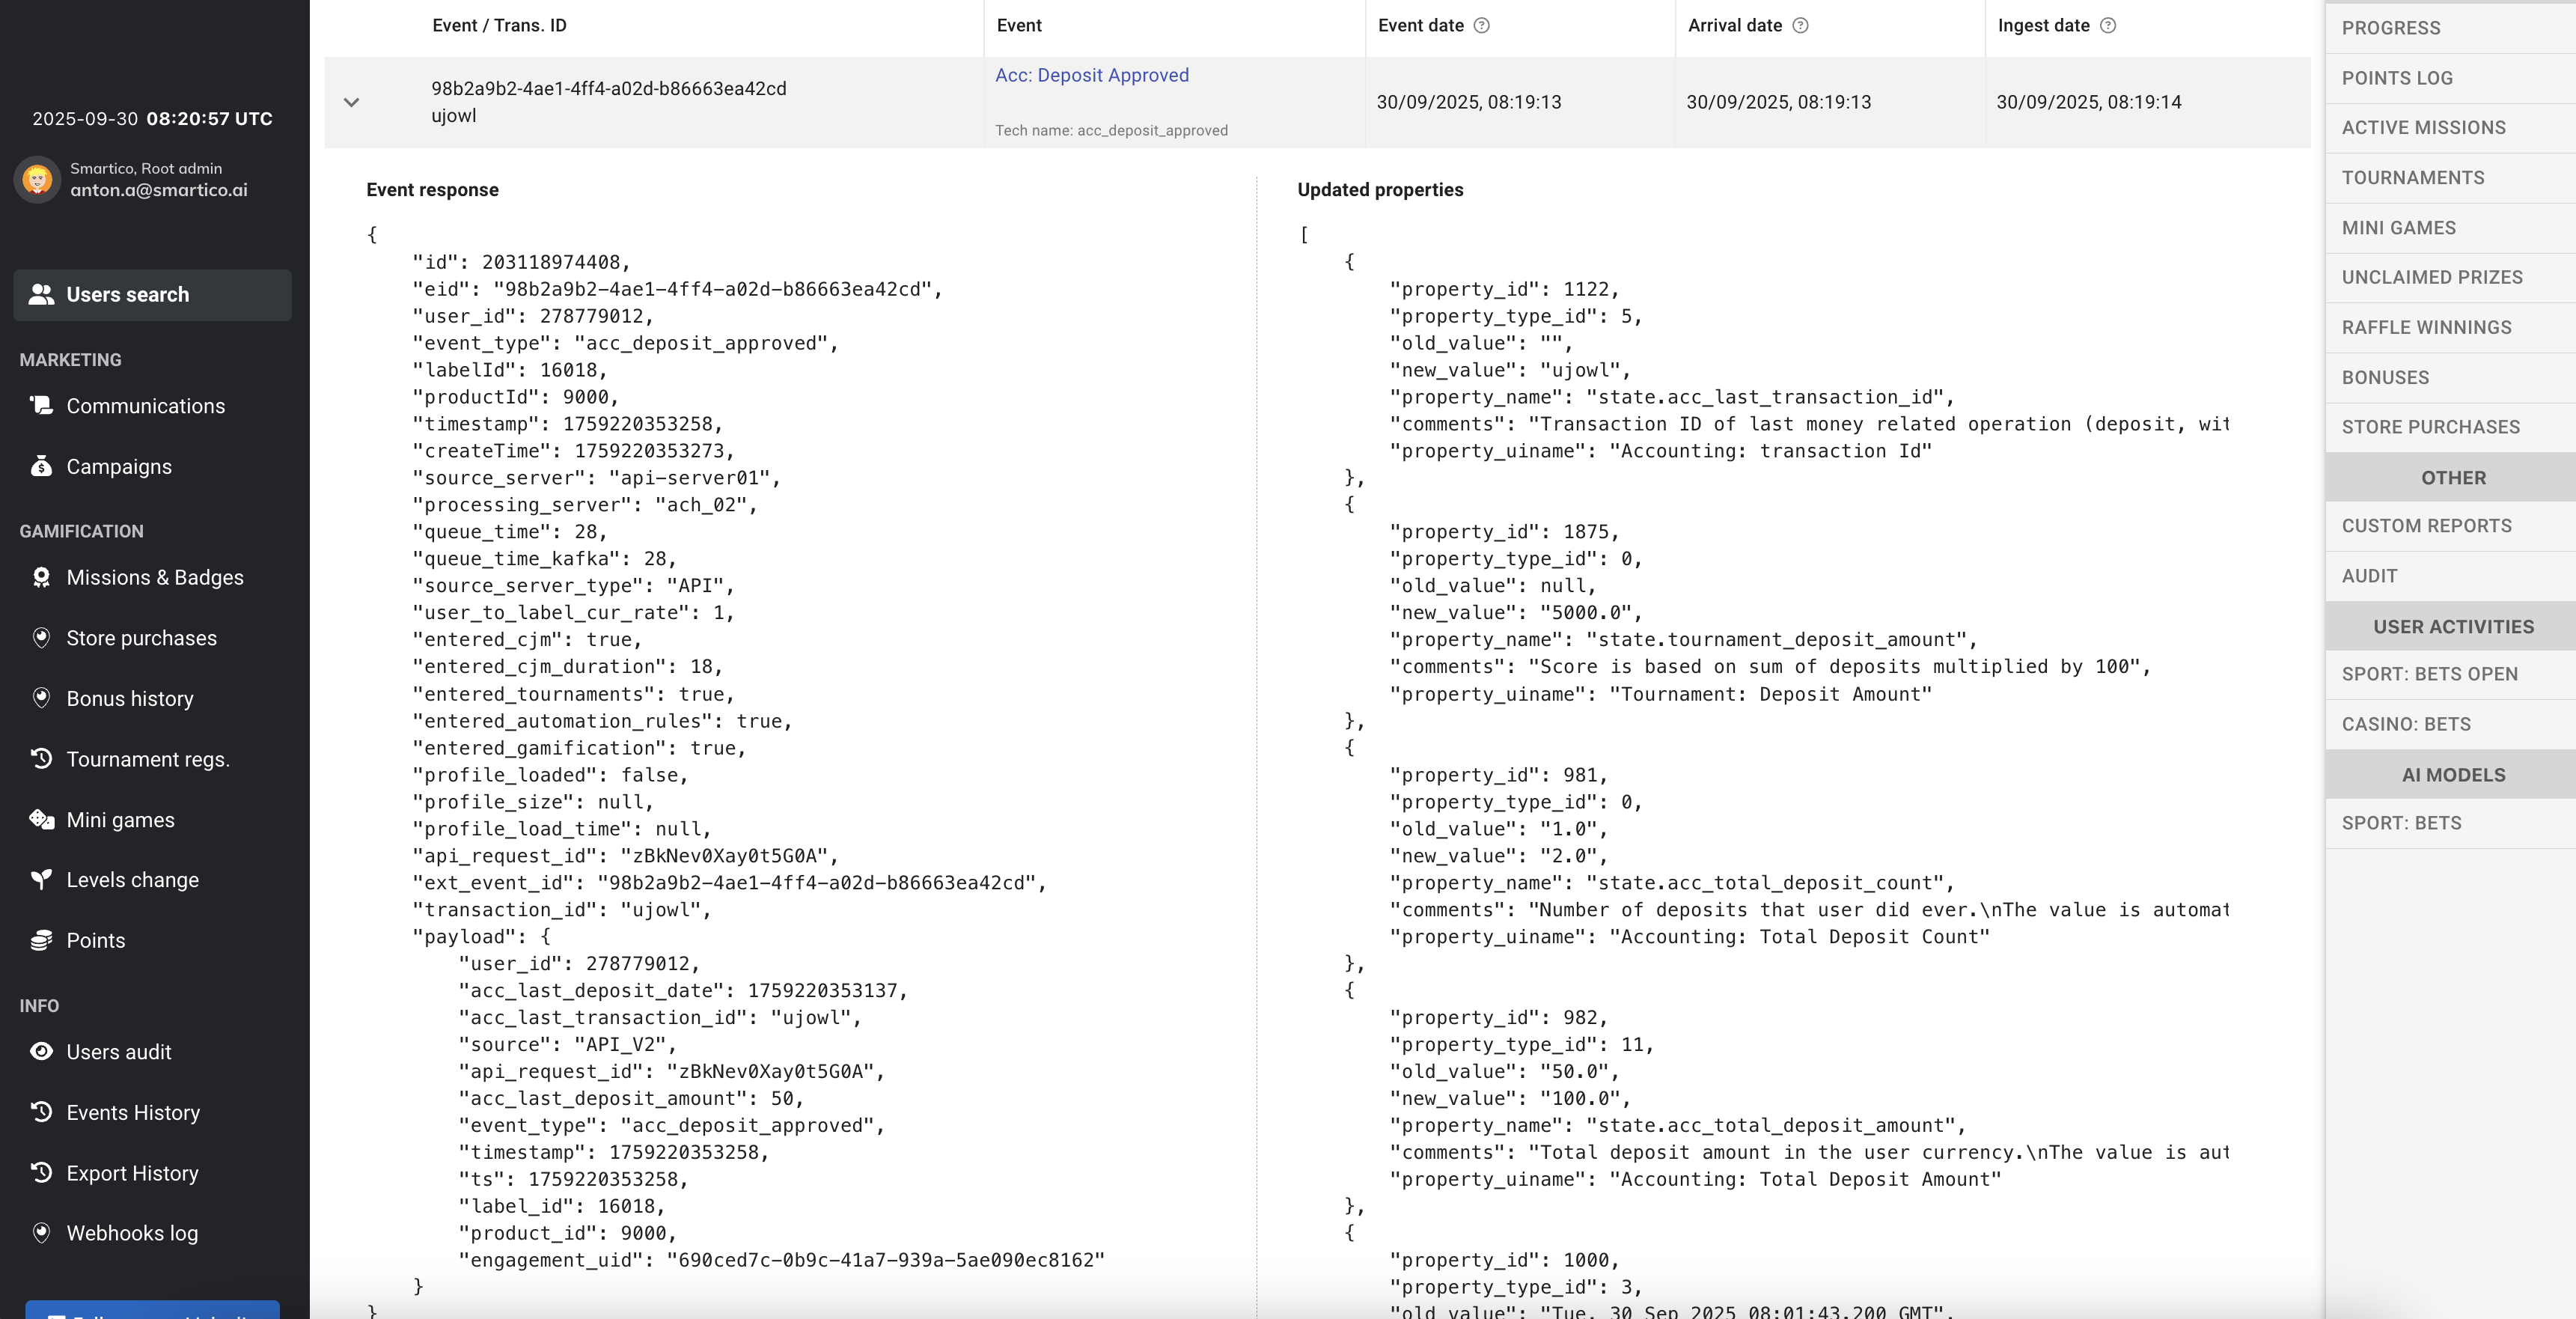Image resolution: width=2576 pixels, height=1319 pixels.
Task: Click the Points coins icon
Action: click(41, 940)
